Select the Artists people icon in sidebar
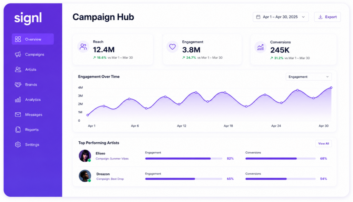 18,69
